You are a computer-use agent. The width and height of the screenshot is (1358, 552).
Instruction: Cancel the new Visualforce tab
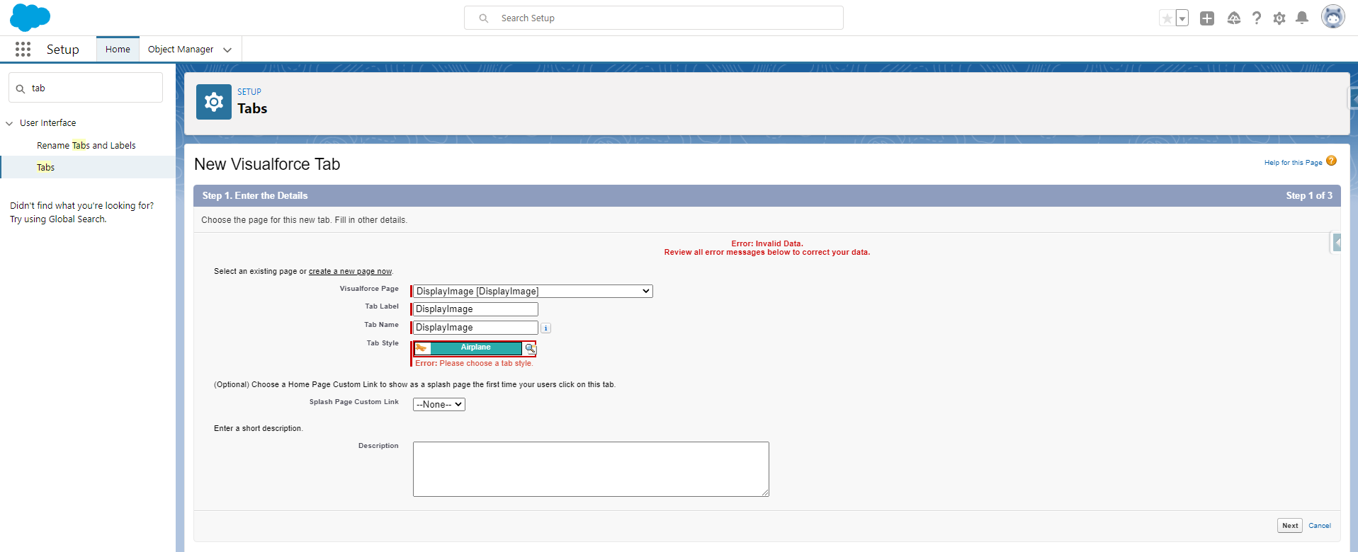tap(1320, 526)
